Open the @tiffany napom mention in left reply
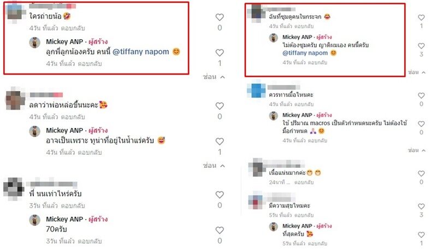Screen dimensions: 437x249 coord(141,52)
